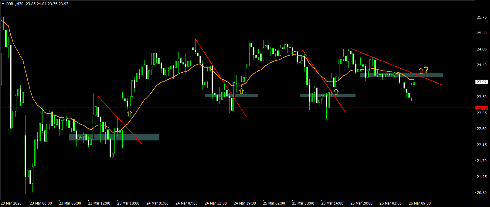The height and width of the screenshot is (207, 490).
Task: Click the 23 Mar 00:00 time label
Action: (x=41, y=203)
